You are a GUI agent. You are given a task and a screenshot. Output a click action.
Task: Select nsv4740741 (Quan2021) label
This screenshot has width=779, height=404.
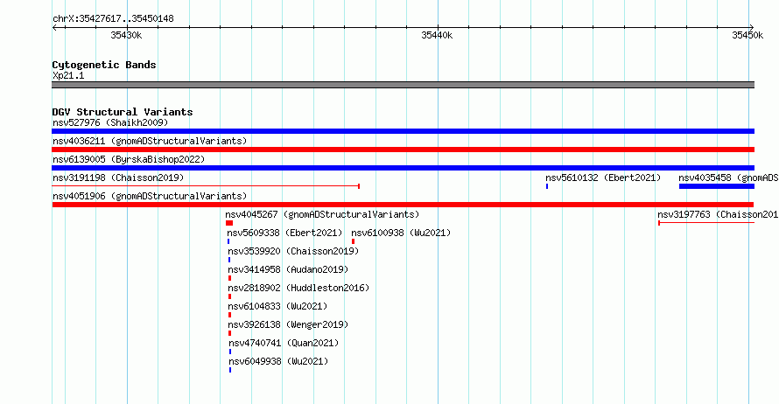[x=284, y=343]
